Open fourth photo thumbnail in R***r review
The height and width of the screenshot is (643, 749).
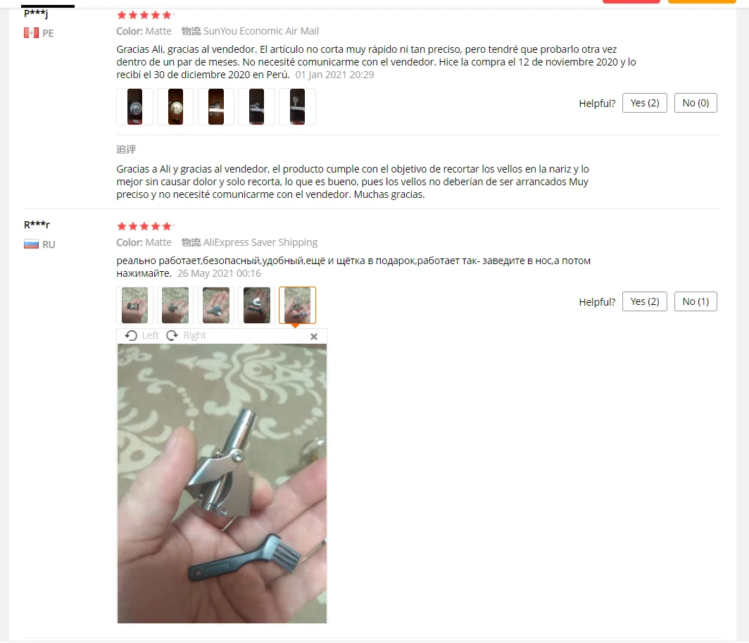(x=256, y=305)
